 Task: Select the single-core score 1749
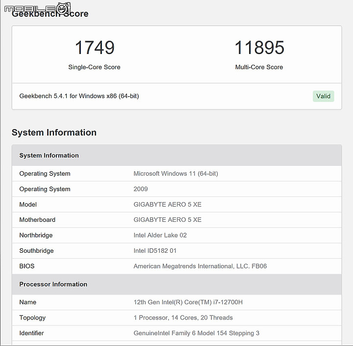point(95,48)
